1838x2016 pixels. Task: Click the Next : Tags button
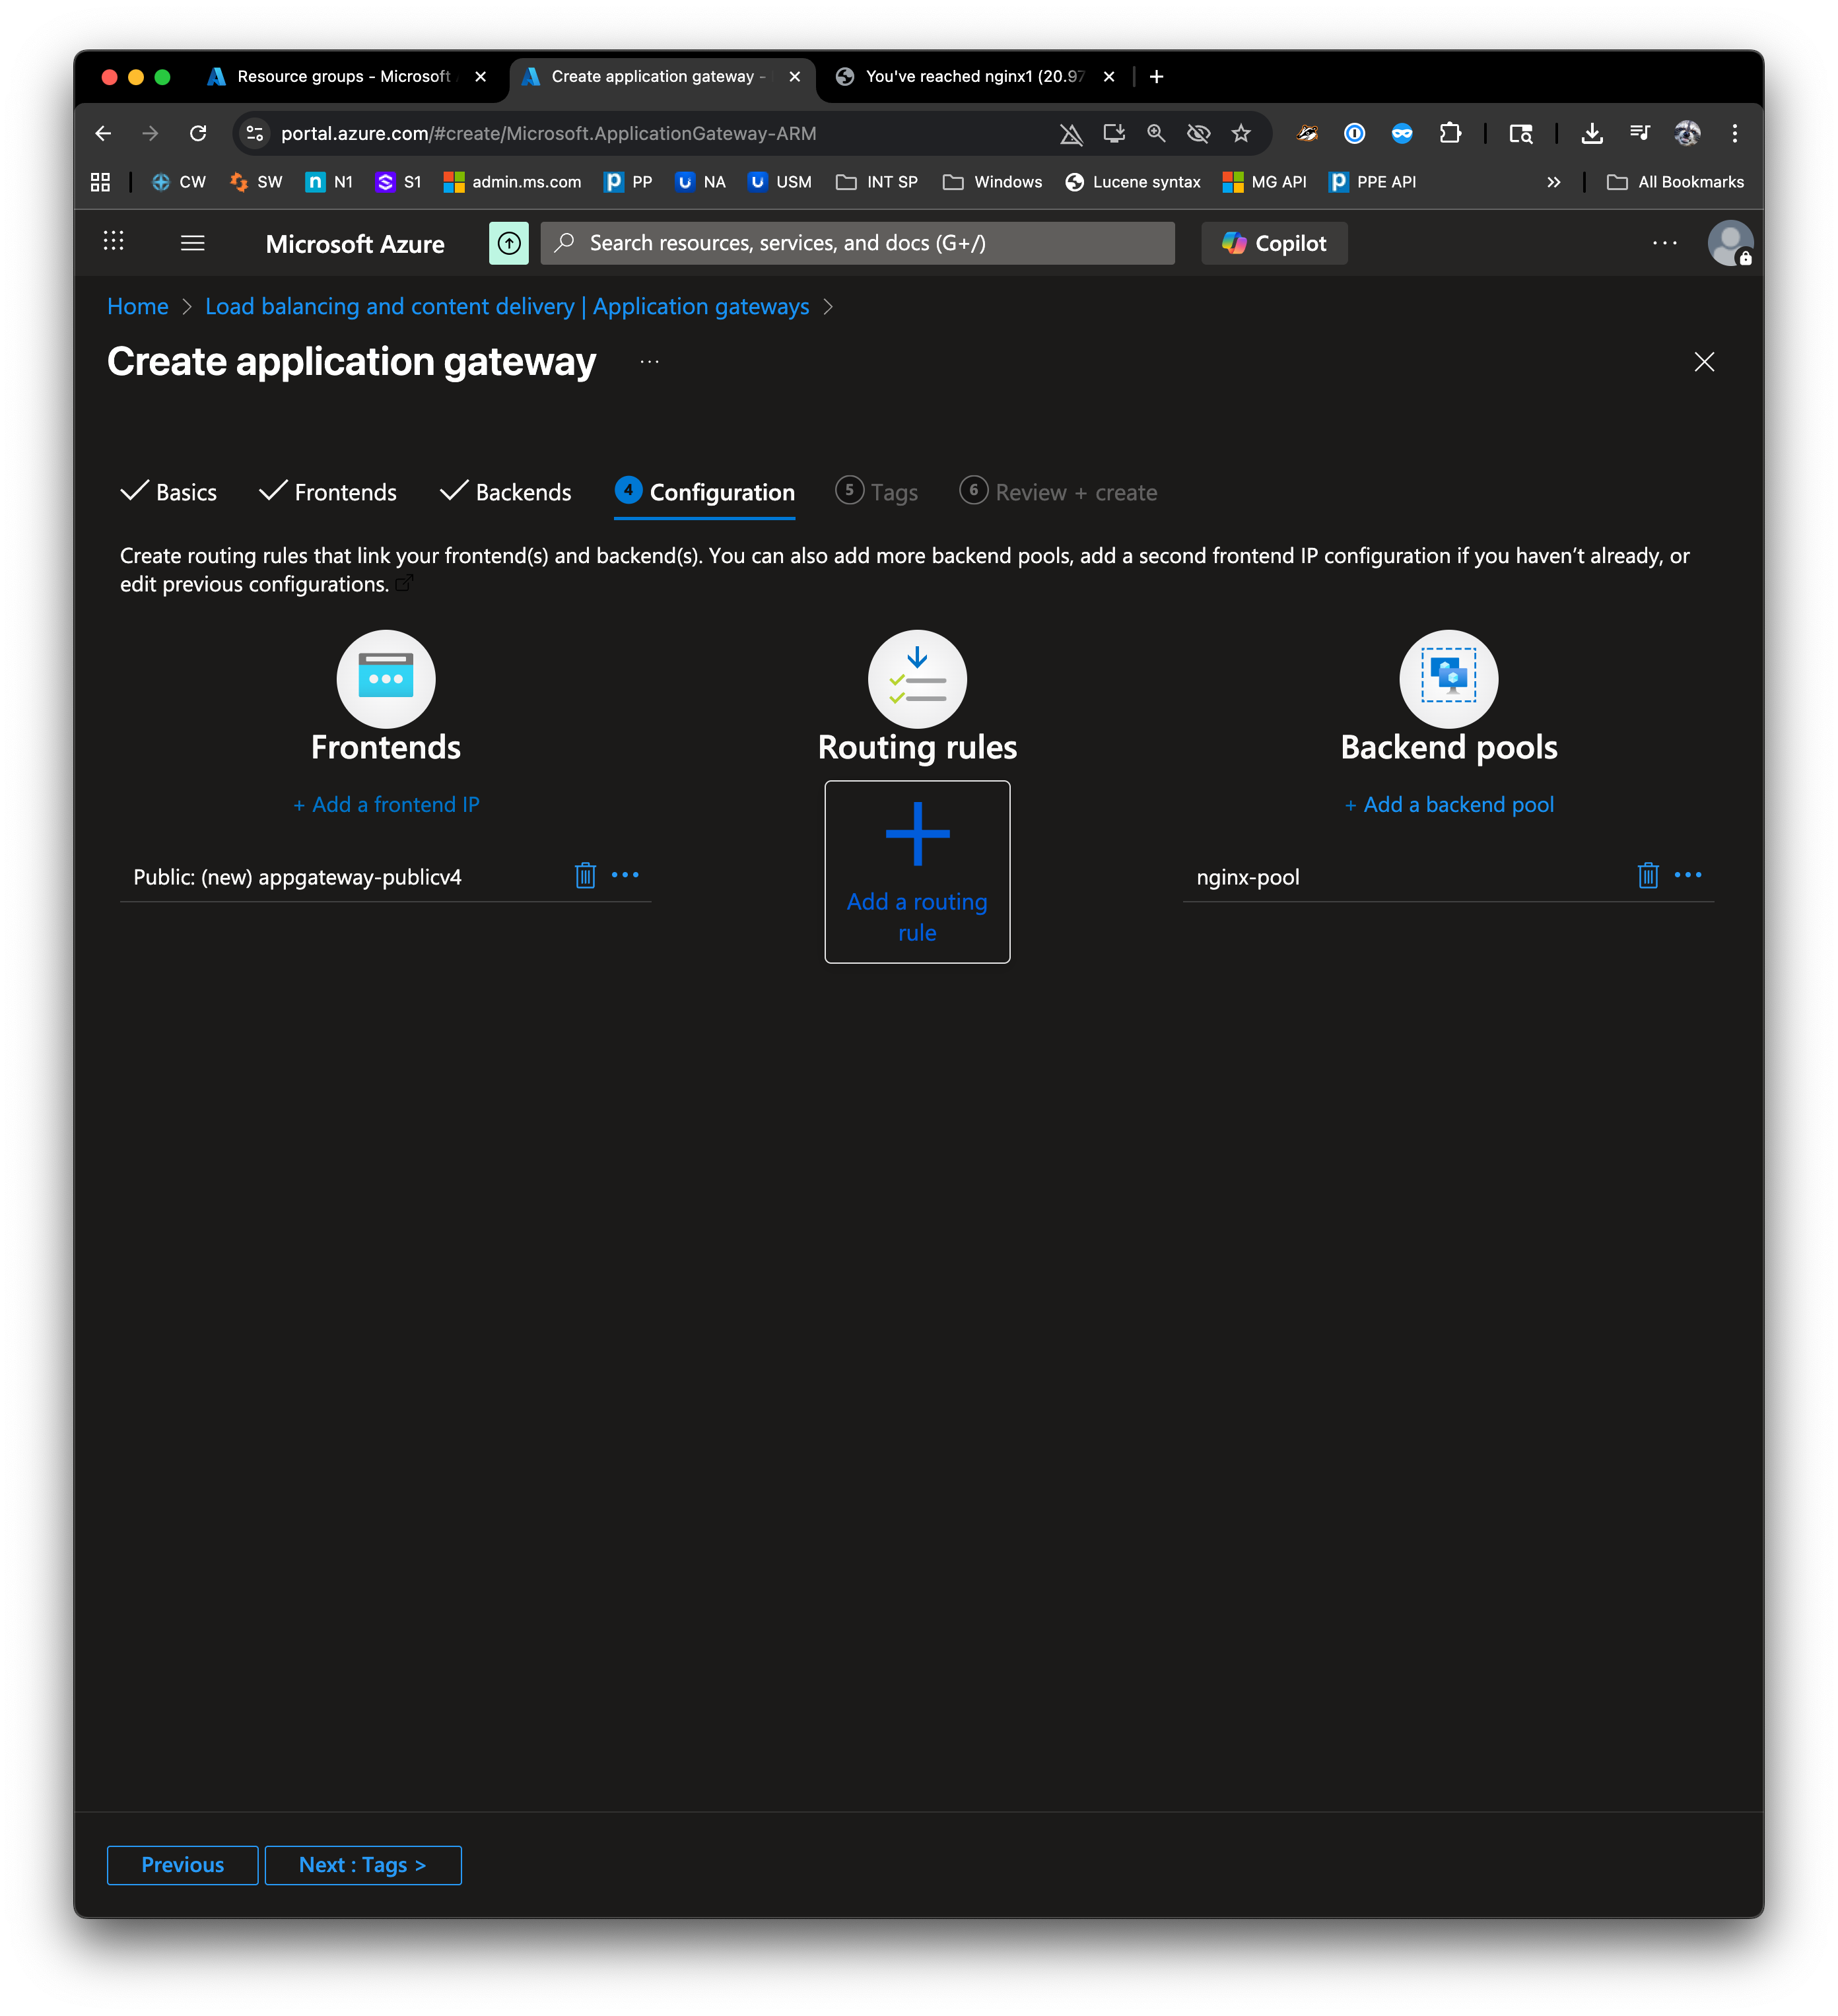[x=362, y=1865]
